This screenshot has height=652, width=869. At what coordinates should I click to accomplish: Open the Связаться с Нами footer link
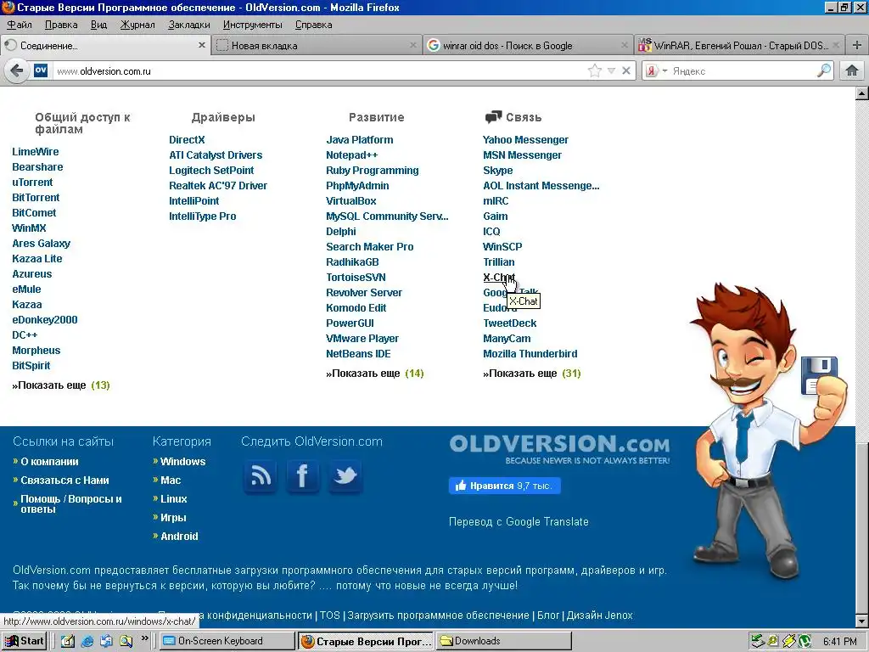coord(64,481)
